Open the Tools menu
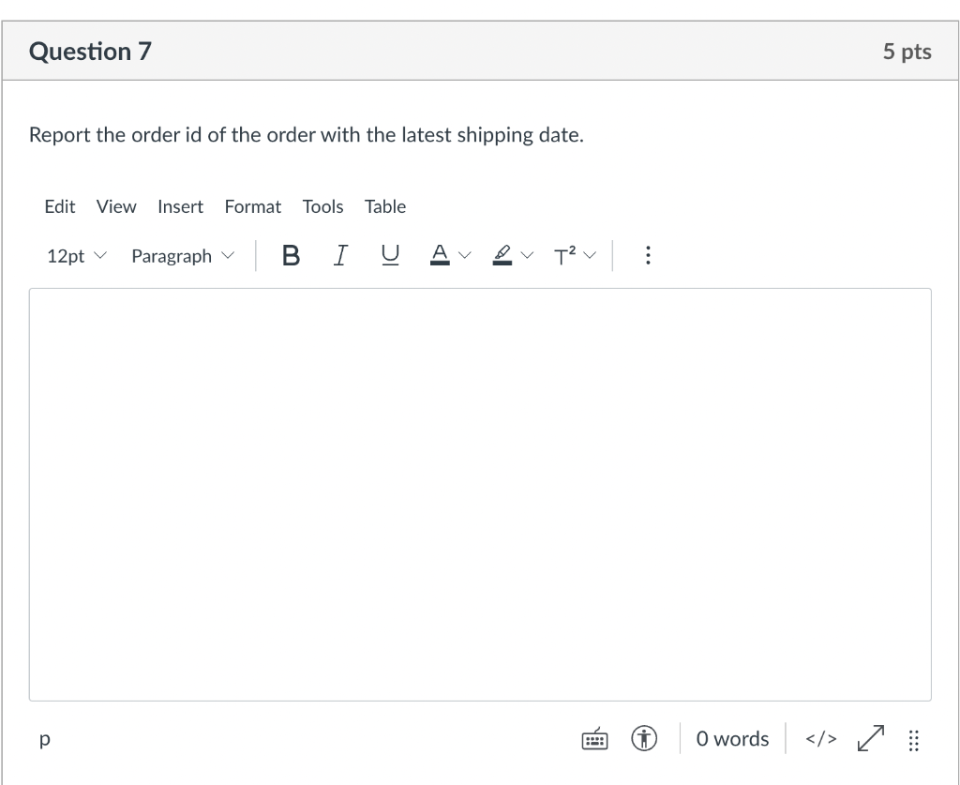Viewport: 960px width, 785px height. 322,206
